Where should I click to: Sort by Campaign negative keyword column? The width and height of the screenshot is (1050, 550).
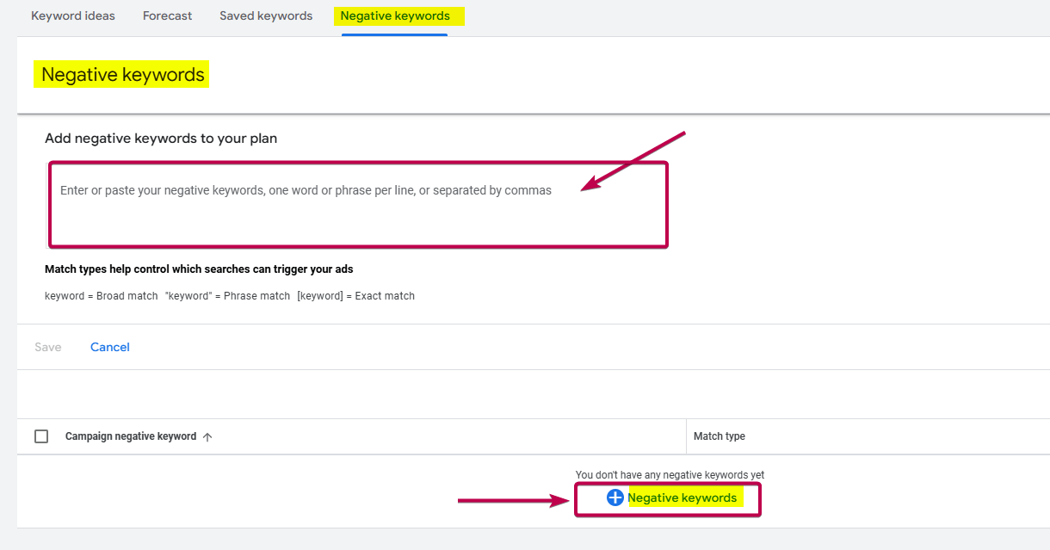tap(131, 436)
